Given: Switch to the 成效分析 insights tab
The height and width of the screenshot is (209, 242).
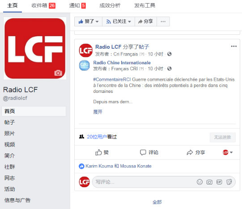Looking at the screenshot, I should coord(110,6).
